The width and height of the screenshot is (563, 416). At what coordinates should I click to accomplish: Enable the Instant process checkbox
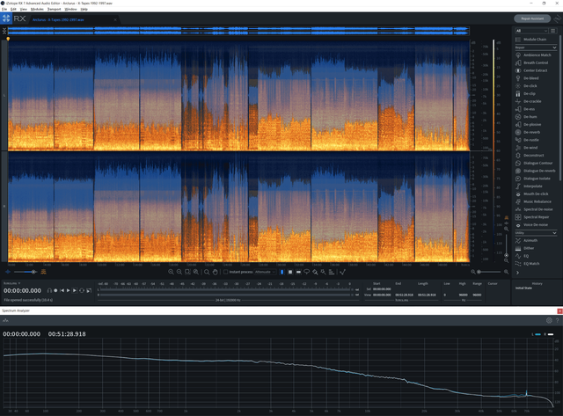225,272
